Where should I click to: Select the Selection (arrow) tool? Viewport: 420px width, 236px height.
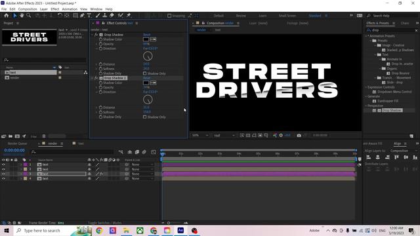[15, 16]
